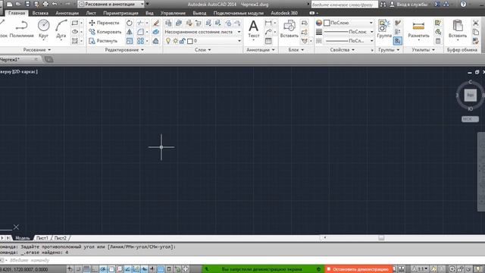485x273 pixels.
Task: Expand the Слои panel title
Action: point(202,50)
